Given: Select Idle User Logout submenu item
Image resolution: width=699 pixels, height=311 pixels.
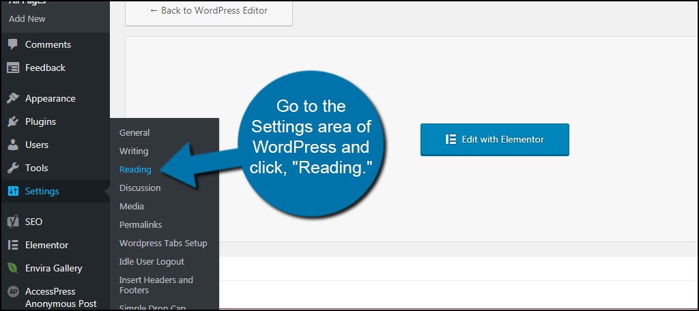Looking at the screenshot, I should tap(152, 261).
